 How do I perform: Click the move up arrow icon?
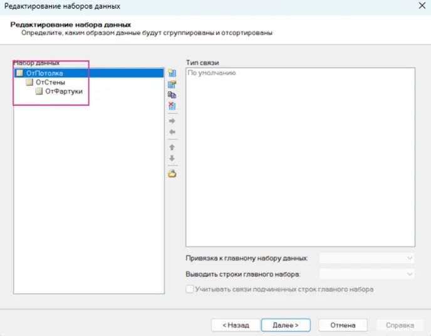[x=172, y=147]
